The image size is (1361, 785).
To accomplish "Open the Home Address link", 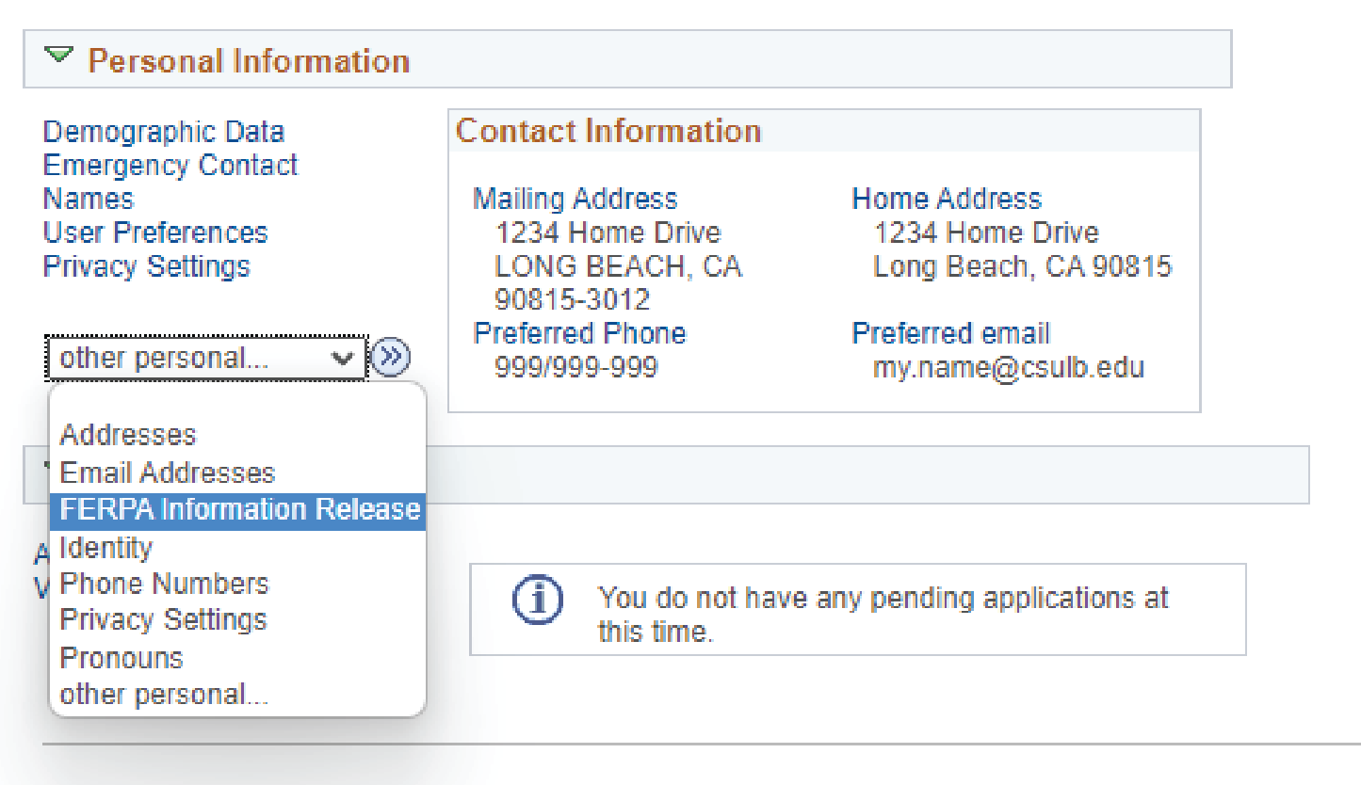I will tap(947, 199).
